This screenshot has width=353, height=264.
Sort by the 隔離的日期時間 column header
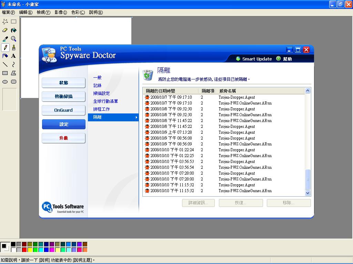(x=171, y=91)
